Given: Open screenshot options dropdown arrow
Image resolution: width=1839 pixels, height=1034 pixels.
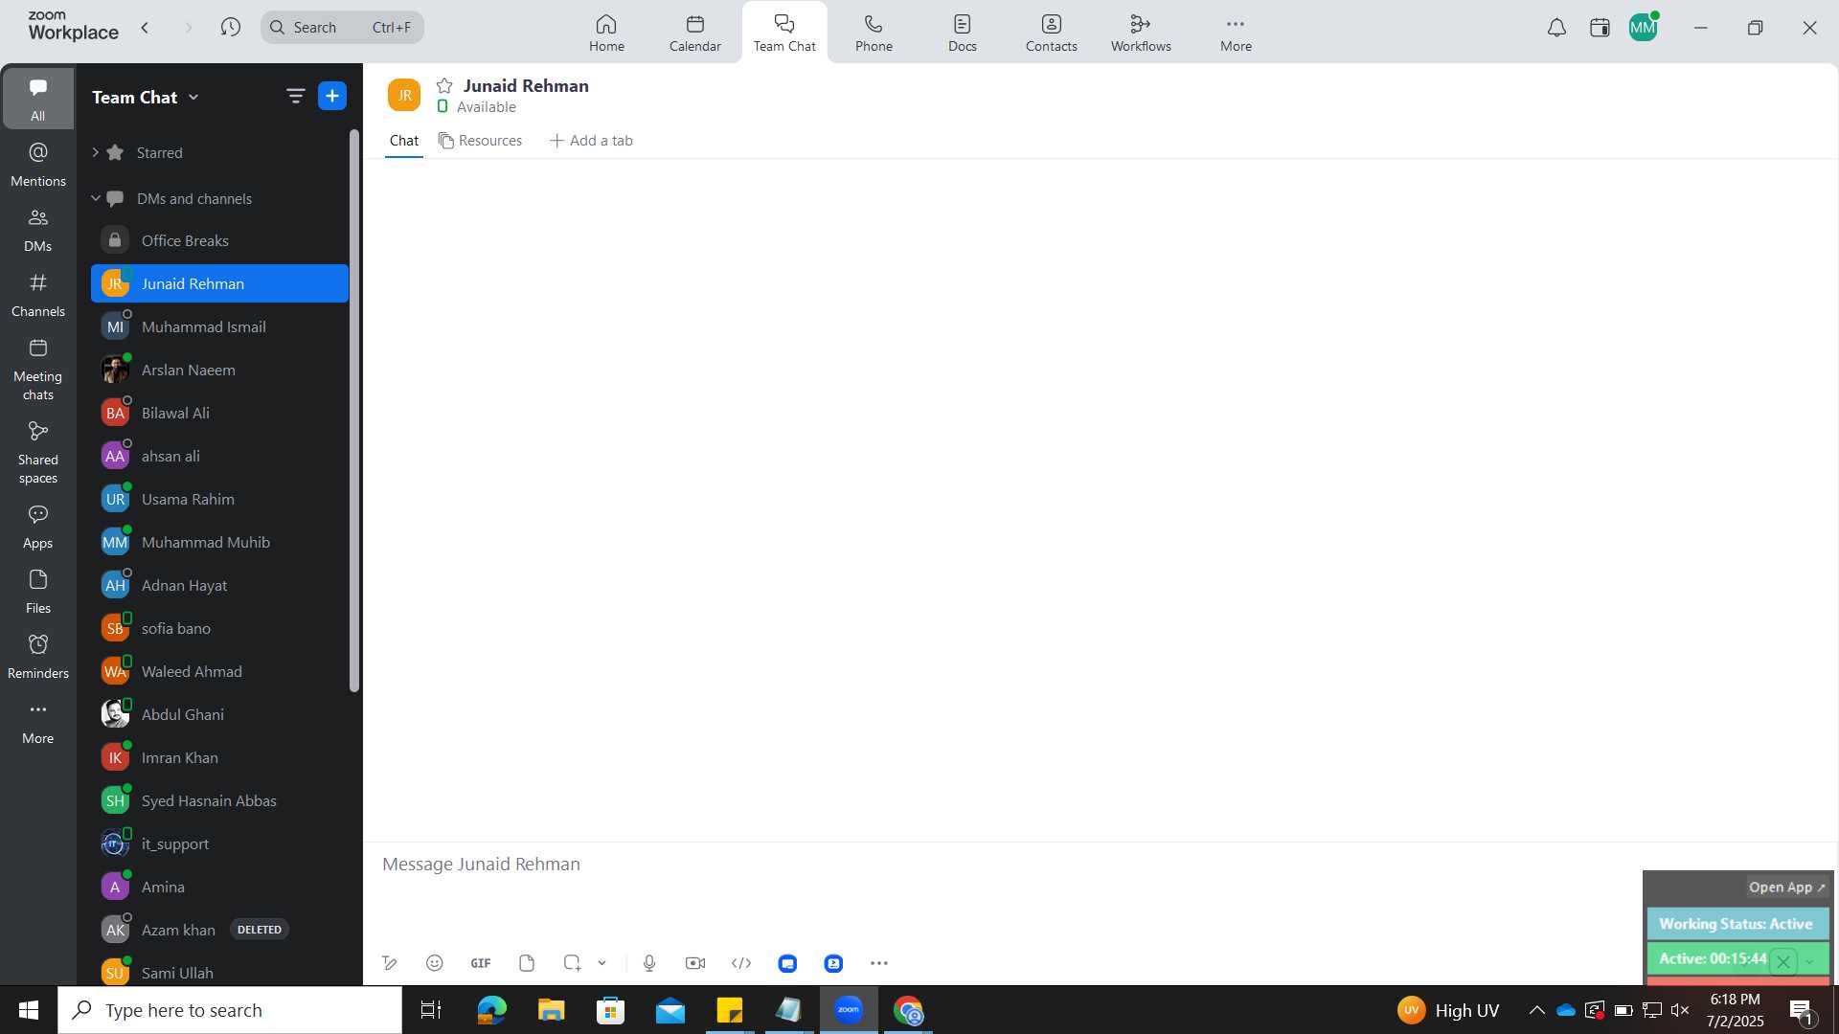Looking at the screenshot, I should [x=602, y=963].
